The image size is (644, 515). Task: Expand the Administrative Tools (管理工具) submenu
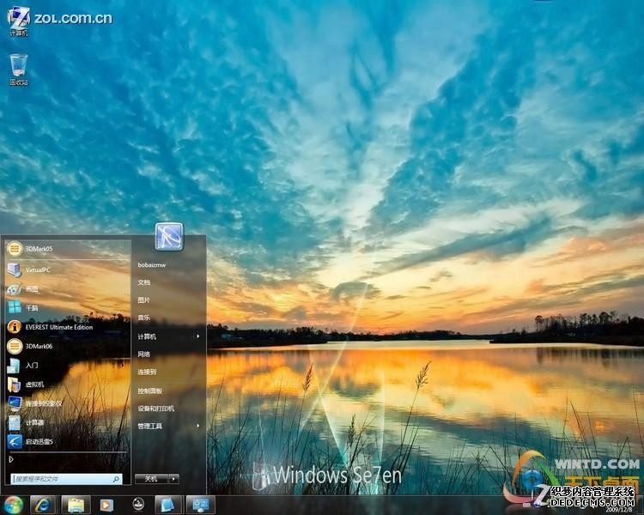[198, 426]
